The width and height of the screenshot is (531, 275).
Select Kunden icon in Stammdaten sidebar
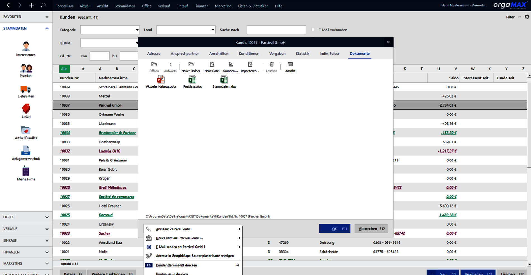click(26, 70)
